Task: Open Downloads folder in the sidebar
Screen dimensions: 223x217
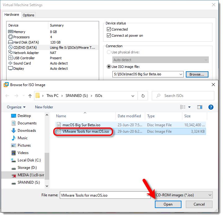Action: pyautogui.click(x=27, y=131)
